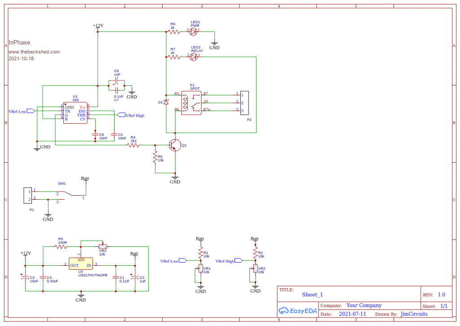Image resolution: width=460 pixels, height=326 pixels.
Task: Select resistor R4 2k2
Action: pyautogui.click(x=133, y=145)
